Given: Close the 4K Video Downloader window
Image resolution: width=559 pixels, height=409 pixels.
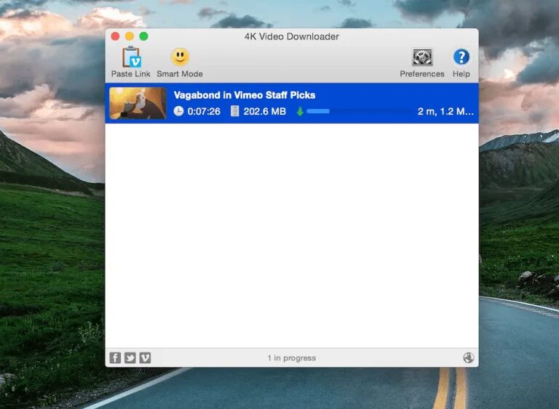Looking at the screenshot, I should [115, 36].
